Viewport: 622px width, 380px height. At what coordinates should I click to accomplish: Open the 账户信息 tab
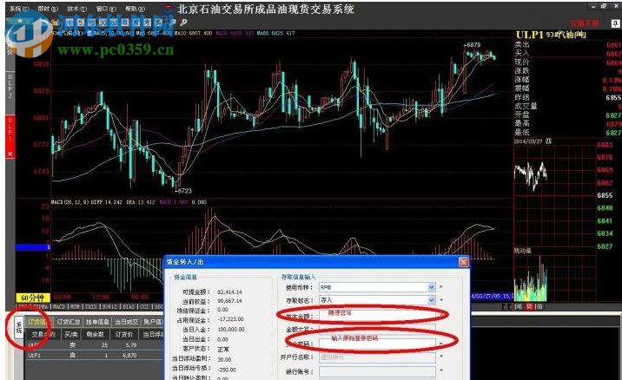tap(153, 322)
